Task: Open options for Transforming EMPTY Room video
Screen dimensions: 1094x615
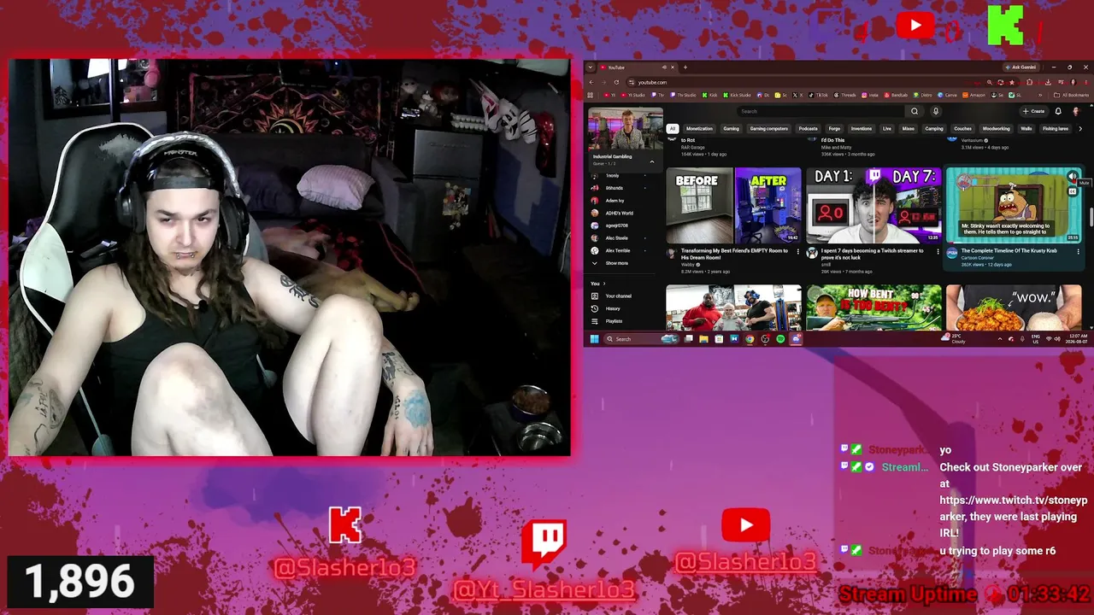Action: coord(798,252)
